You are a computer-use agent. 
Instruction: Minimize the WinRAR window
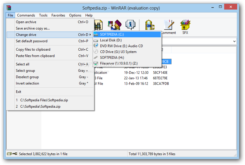point(213,7)
